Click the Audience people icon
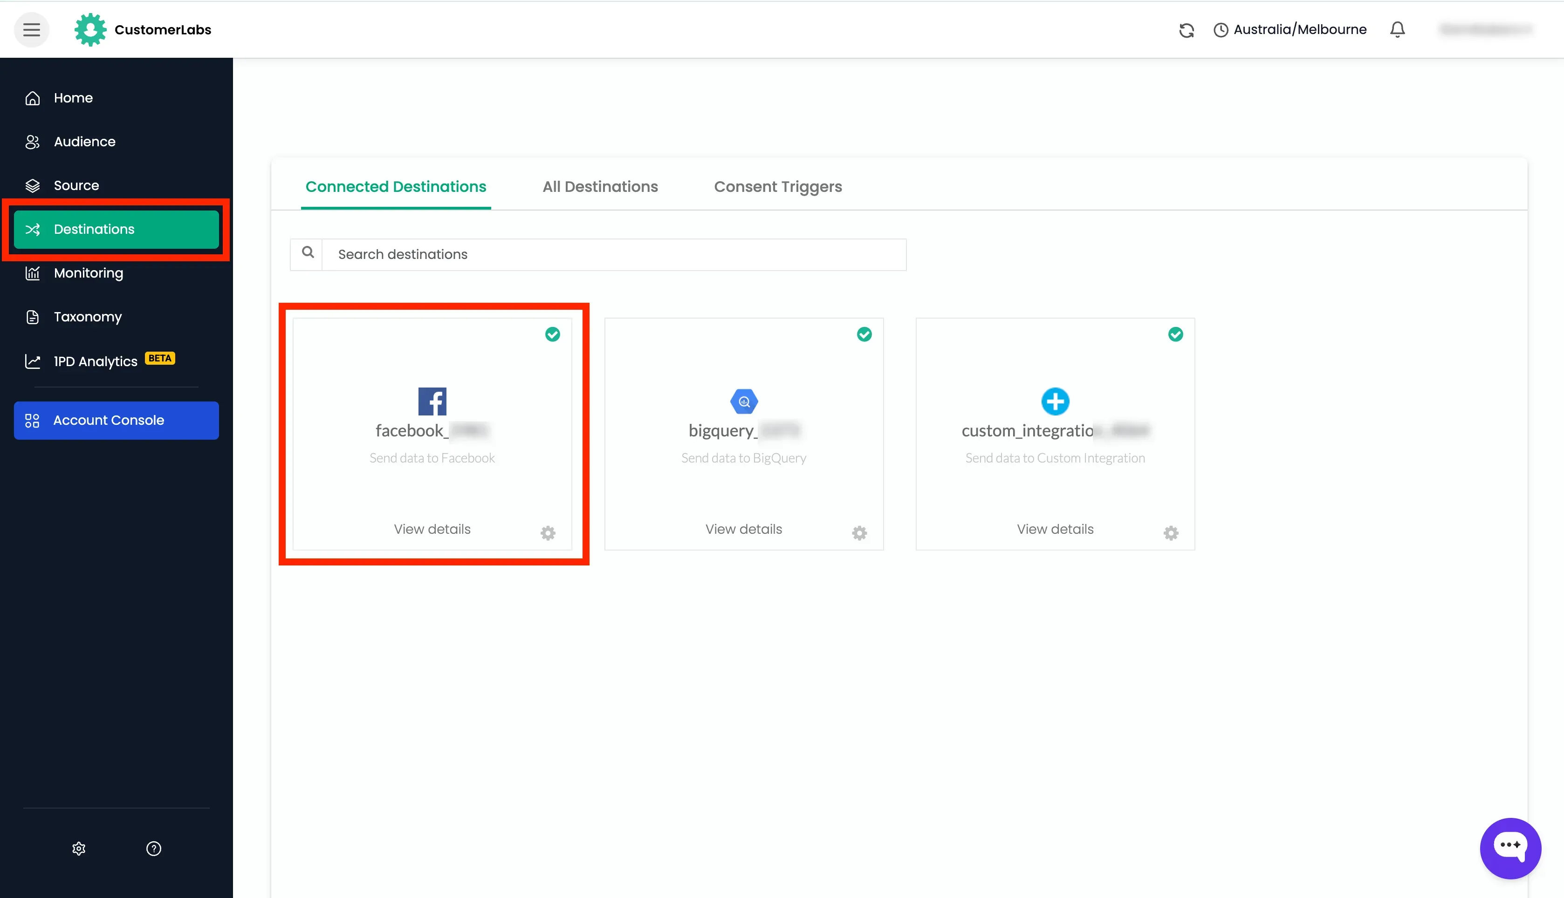 coord(33,142)
